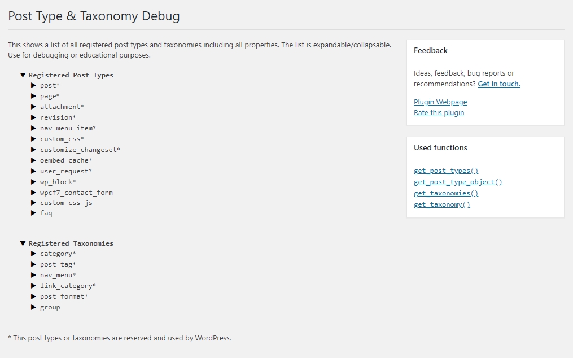Open the Plugin Webpage link
573x358 pixels.
[440, 102]
